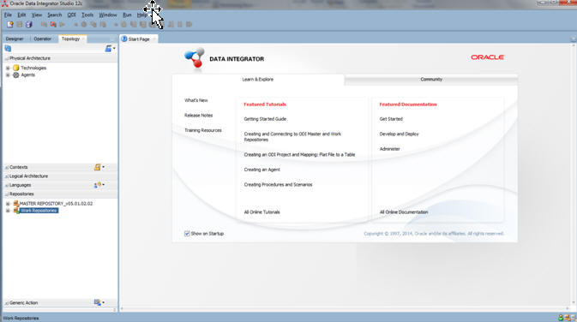The width and height of the screenshot is (577, 322).
Task: Close the Start Page tab
Action: (x=154, y=39)
